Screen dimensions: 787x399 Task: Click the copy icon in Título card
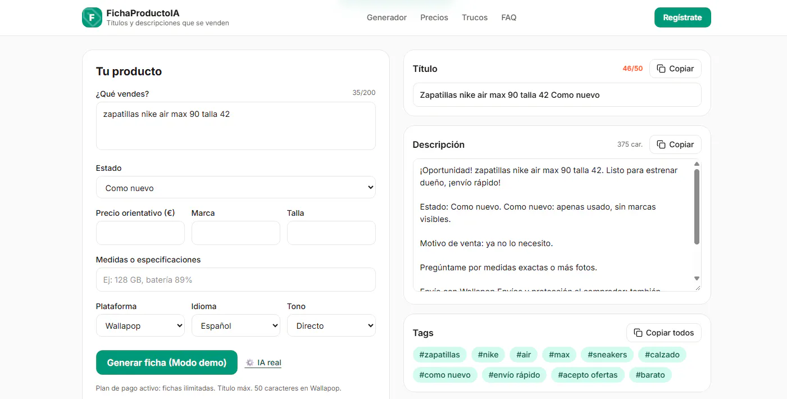tap(661, 69)
